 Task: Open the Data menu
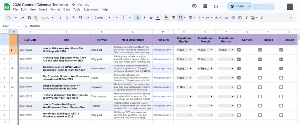click(67, 10)
